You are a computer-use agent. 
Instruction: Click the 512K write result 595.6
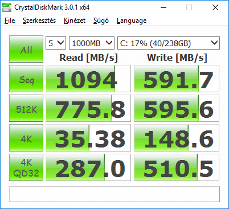pyautogui.click(x=177, y=108)
